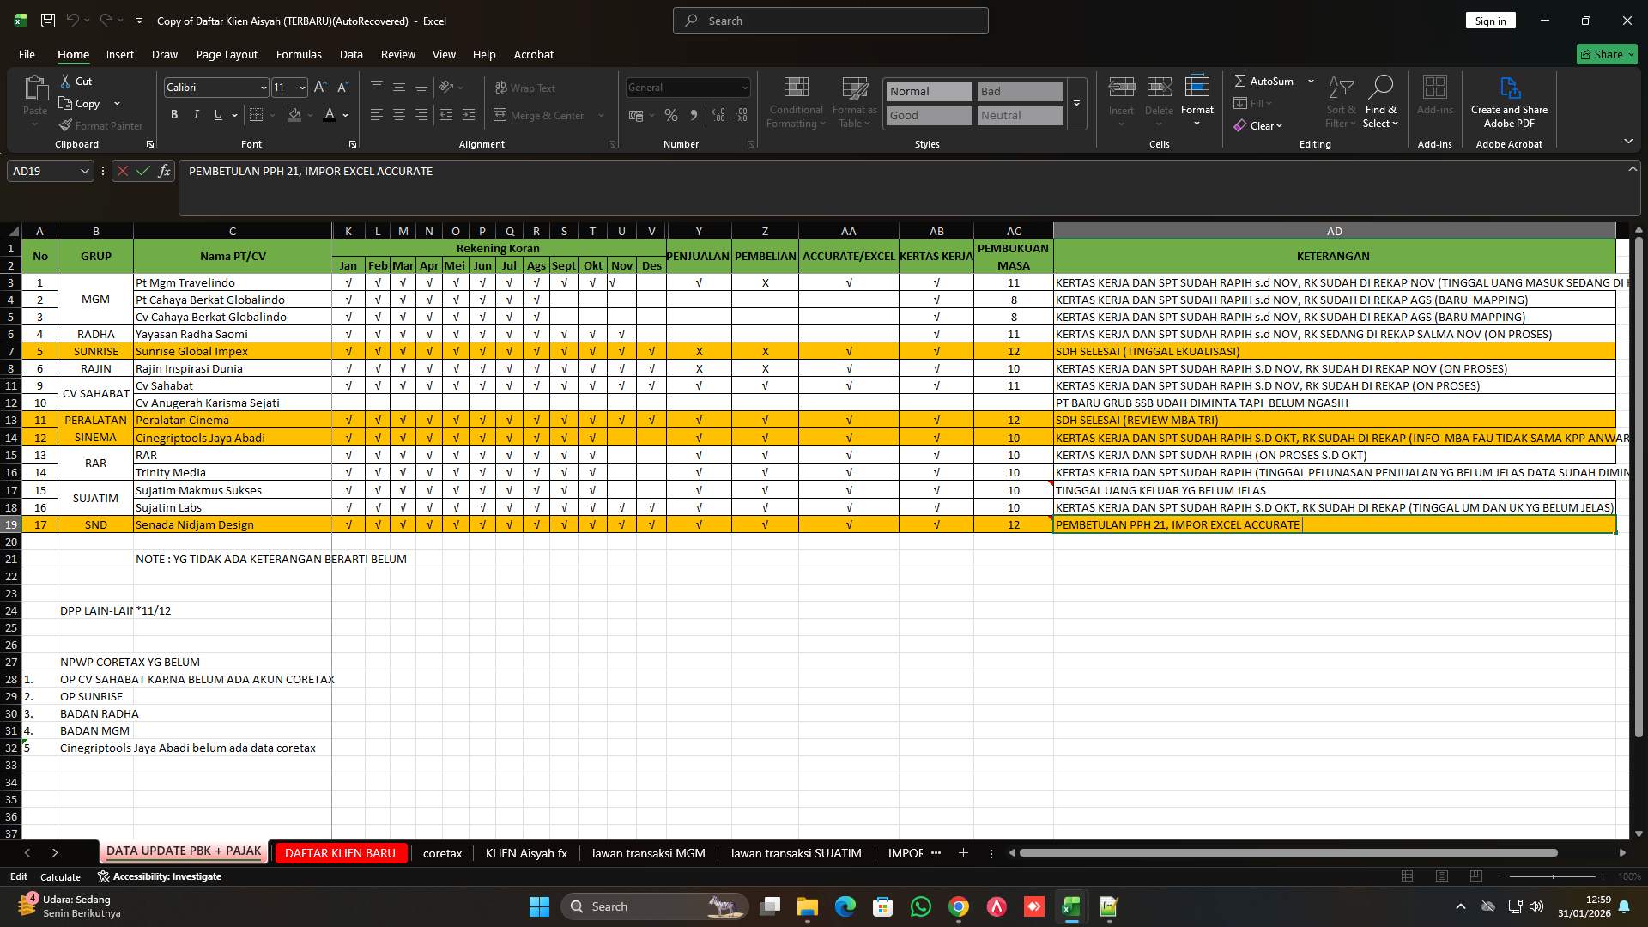Click the Sign in button
Image resolution: width=1648 pixels, height=927 pixels.
(x=1490, y=20)
